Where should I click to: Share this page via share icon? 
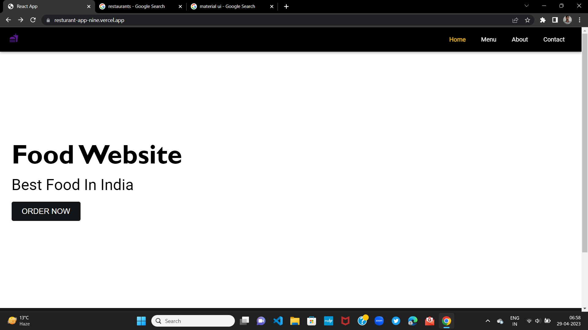pos(515,20)
